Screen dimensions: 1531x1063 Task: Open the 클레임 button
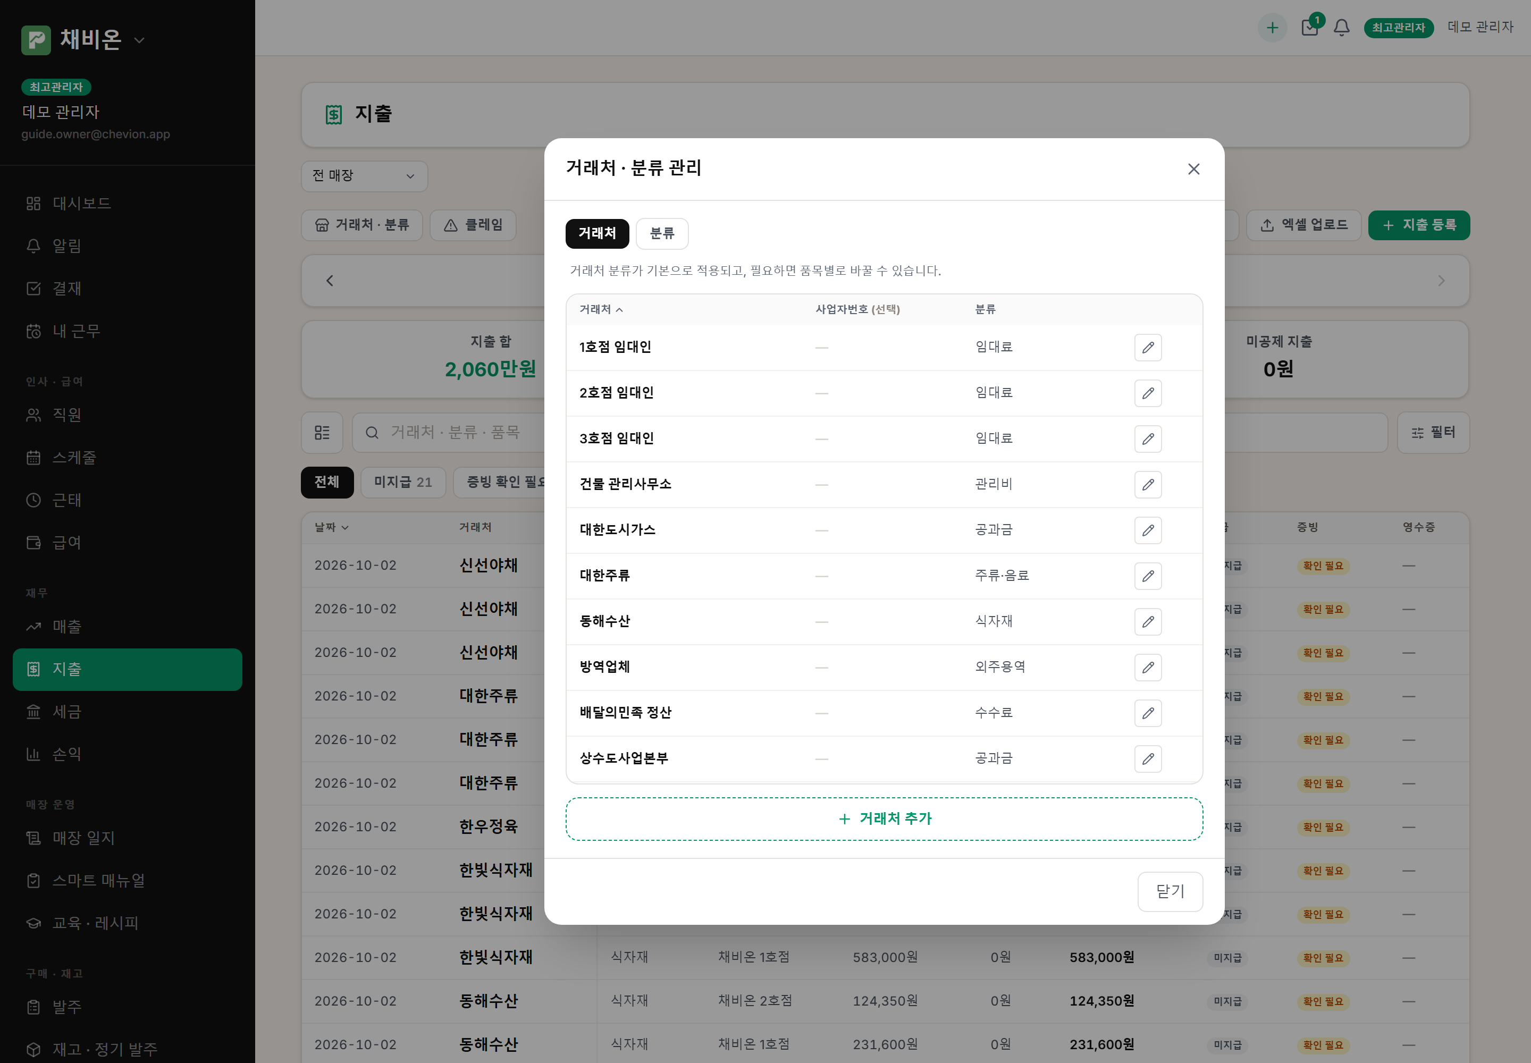tap(473, 225)
